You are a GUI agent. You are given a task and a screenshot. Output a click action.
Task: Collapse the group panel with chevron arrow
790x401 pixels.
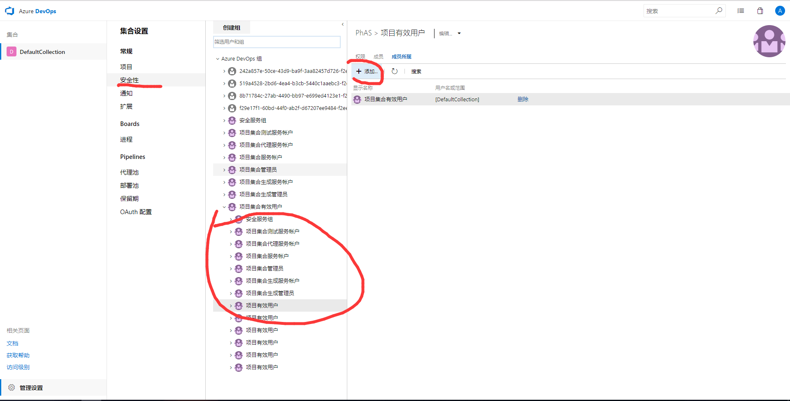pos(342,25)
